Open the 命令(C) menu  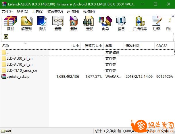tap(22, 11)
